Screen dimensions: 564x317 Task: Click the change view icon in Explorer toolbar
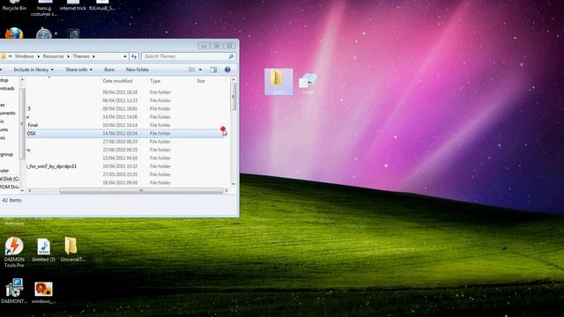coord(192,70)
